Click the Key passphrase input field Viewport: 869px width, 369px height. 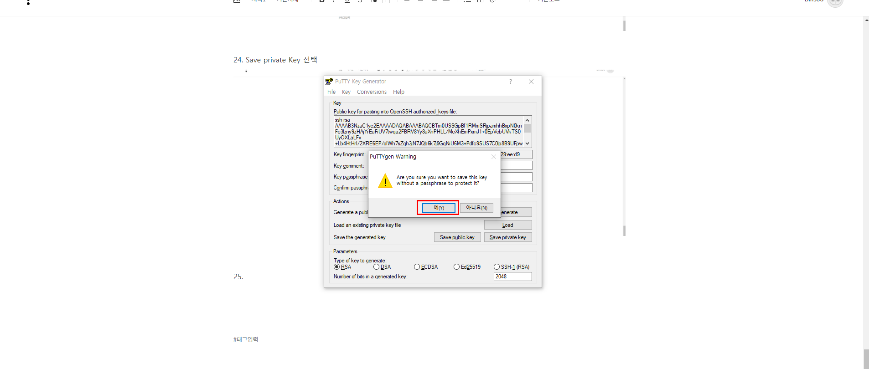(x=516, y=177)
